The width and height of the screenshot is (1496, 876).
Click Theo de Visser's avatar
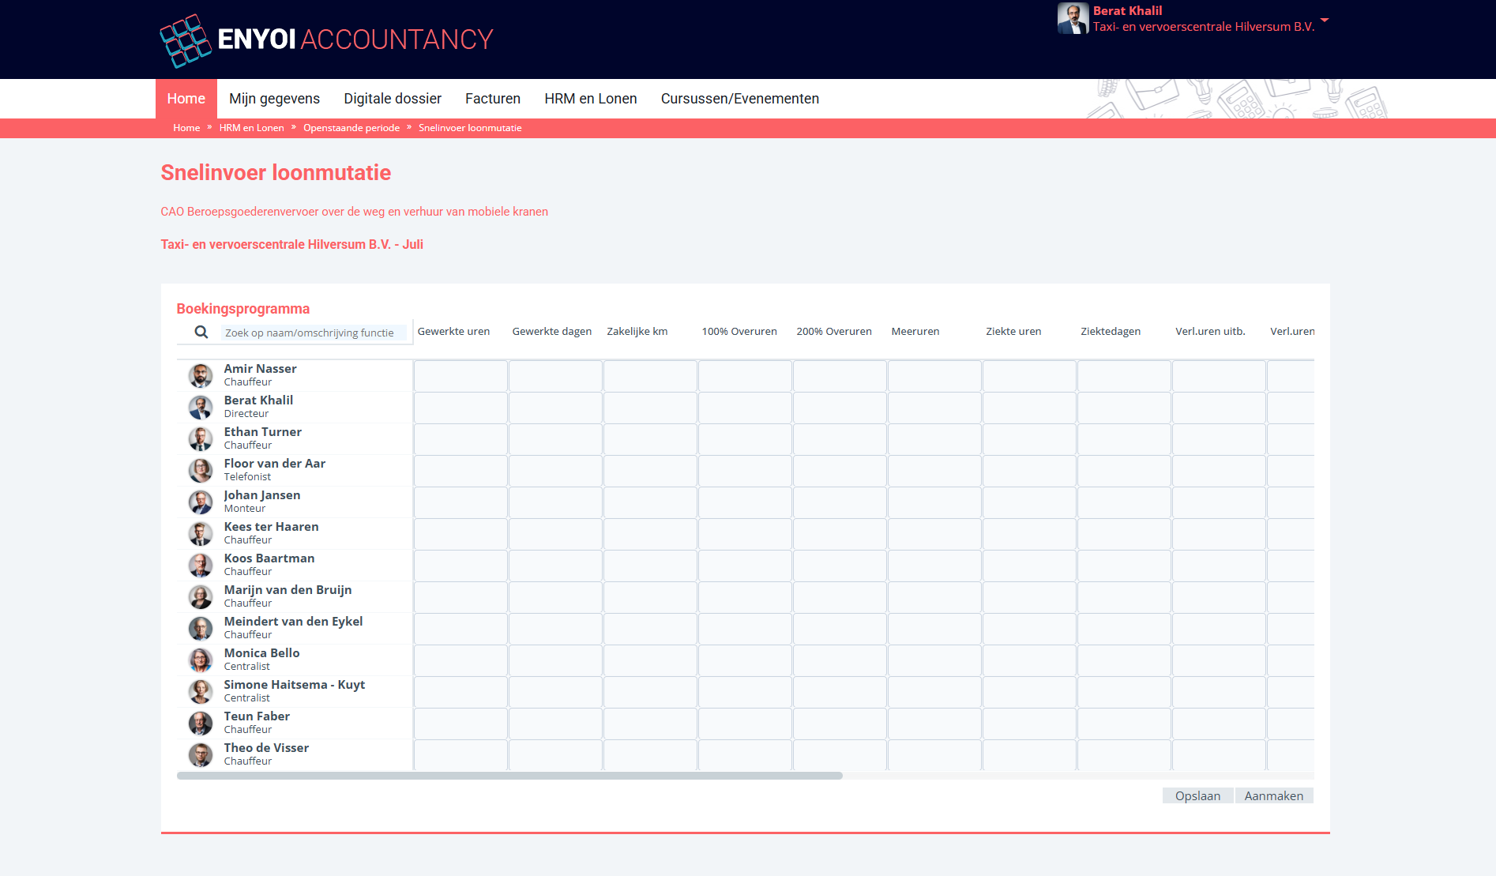201,754
